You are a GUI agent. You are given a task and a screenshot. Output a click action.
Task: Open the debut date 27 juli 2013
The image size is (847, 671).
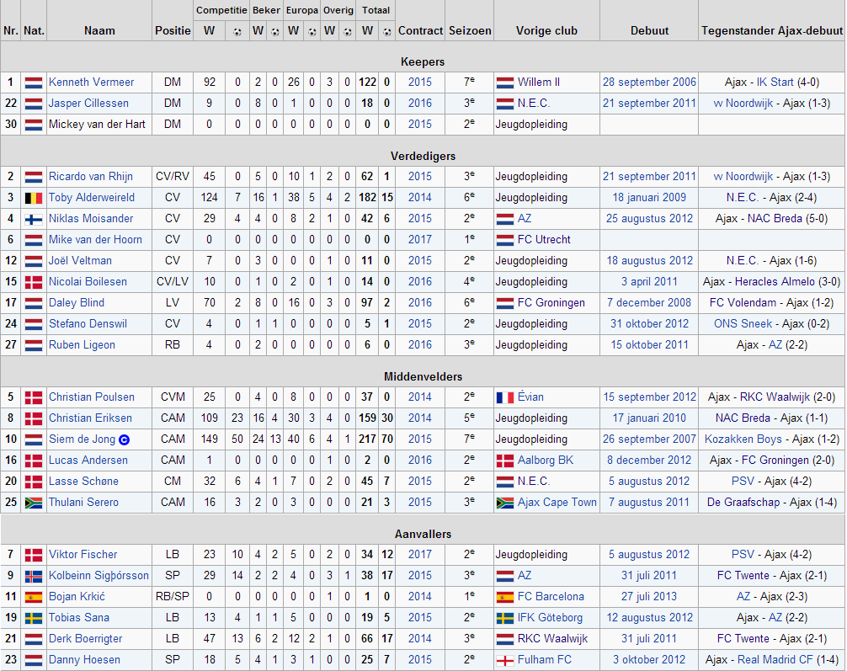(649, 596)
